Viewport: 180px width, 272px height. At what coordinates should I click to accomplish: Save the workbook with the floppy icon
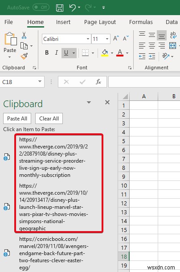60,8
